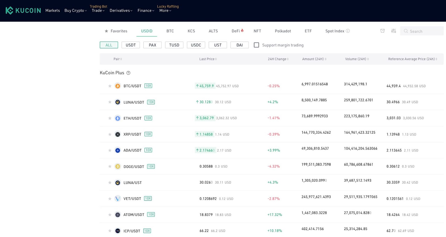The image size is (446, 237).
Task: Click the VET coin icon
Action: click(118, 198)
